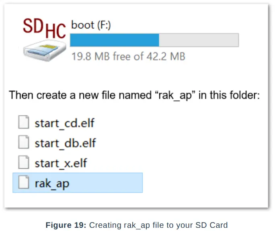This screenshot has width=275, height=231.
Task: Select the start_x.elf file name
Action: pyautogui.click(x=61, y=163)
